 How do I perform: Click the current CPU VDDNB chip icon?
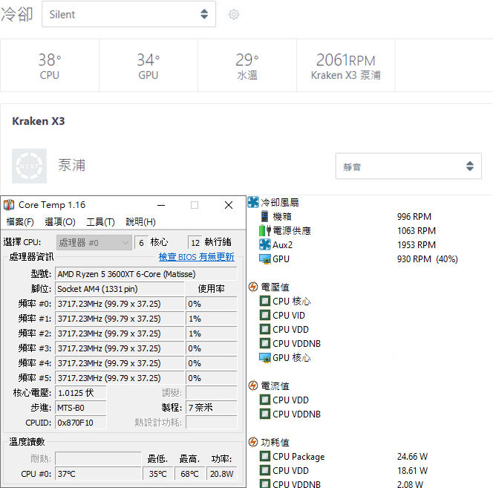pyautogui.click(x=265, y=414)
